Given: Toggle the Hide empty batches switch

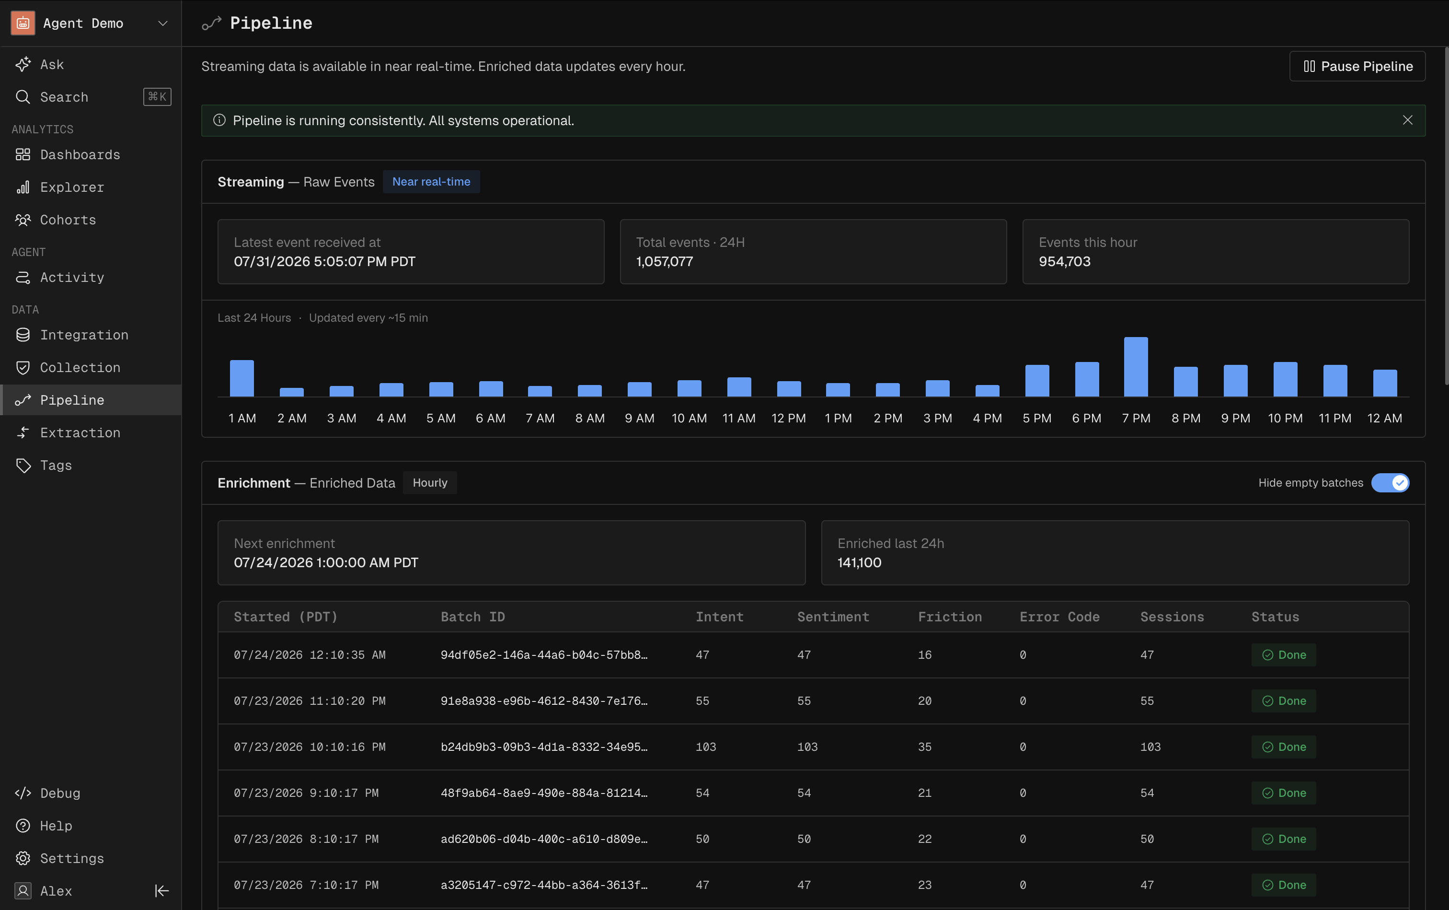Looking at the screenshot, I should tap(1390, 483).
